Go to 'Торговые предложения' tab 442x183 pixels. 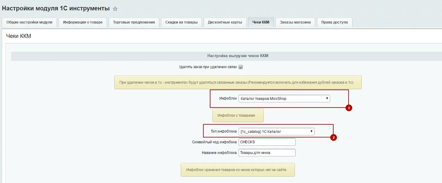tap(134, 22)
